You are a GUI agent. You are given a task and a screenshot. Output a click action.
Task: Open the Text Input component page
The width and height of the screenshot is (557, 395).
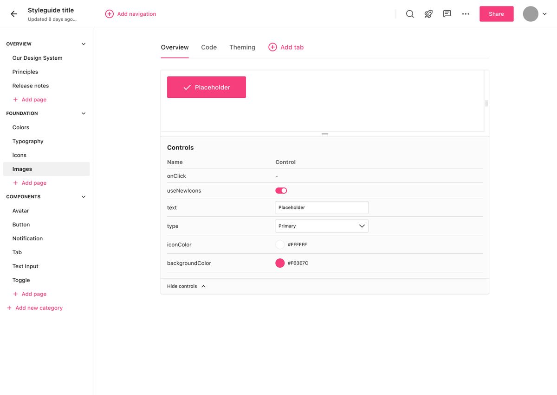point(26,266)
